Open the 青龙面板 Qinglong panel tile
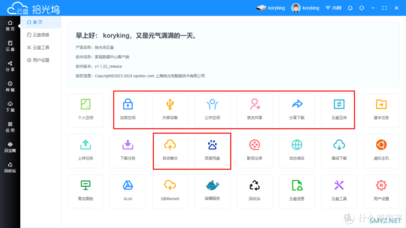 [85, 191]
